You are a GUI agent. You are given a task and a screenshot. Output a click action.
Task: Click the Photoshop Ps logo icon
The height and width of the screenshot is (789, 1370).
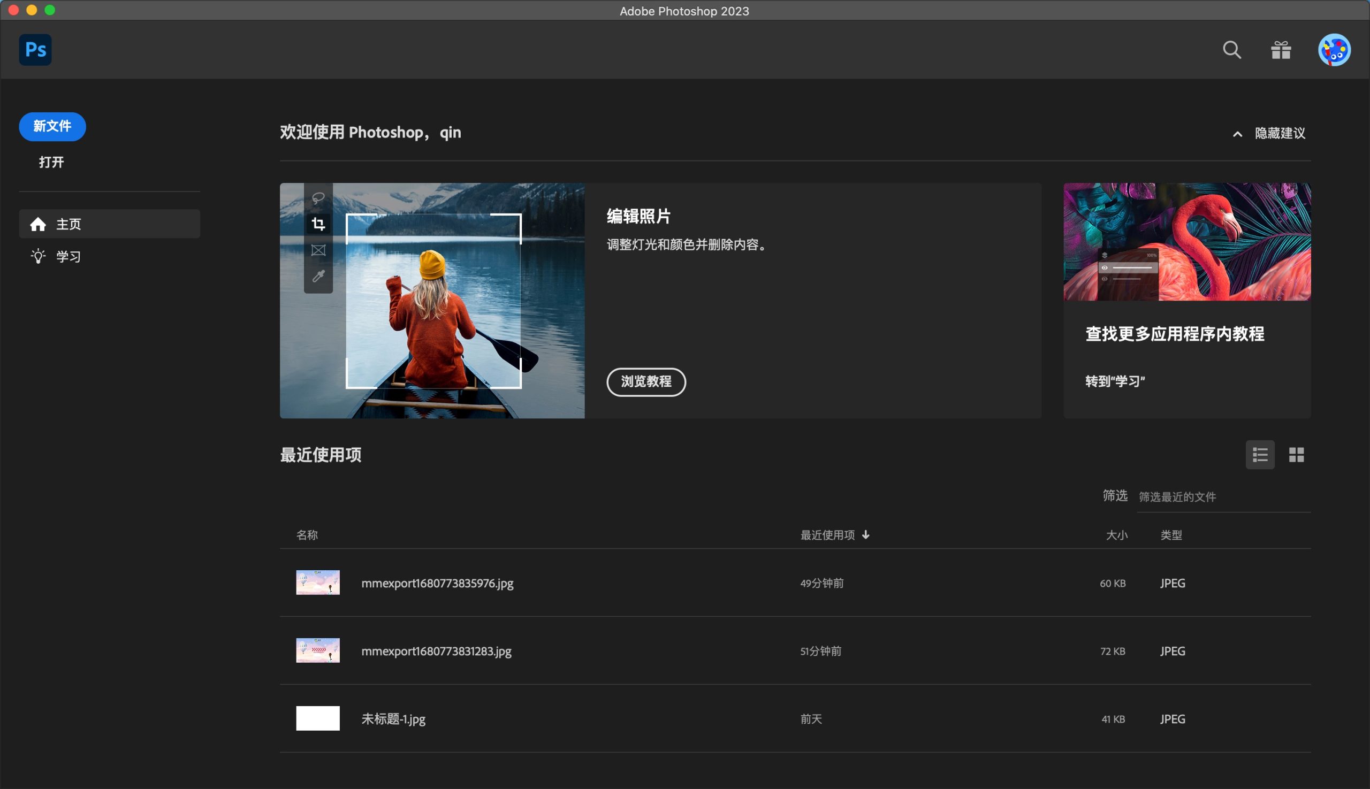(35, 50)
